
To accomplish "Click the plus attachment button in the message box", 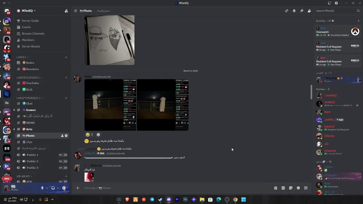I will click(x=78, y=188).
